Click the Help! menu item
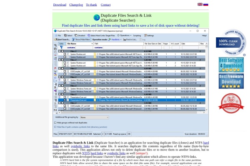The height and width of the screenshot is (166, 250). pos(204,36)
